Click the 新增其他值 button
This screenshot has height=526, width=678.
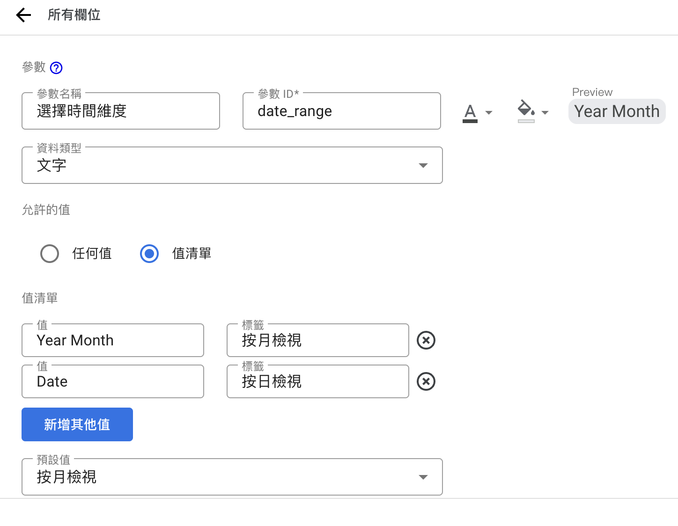point(77,424)
